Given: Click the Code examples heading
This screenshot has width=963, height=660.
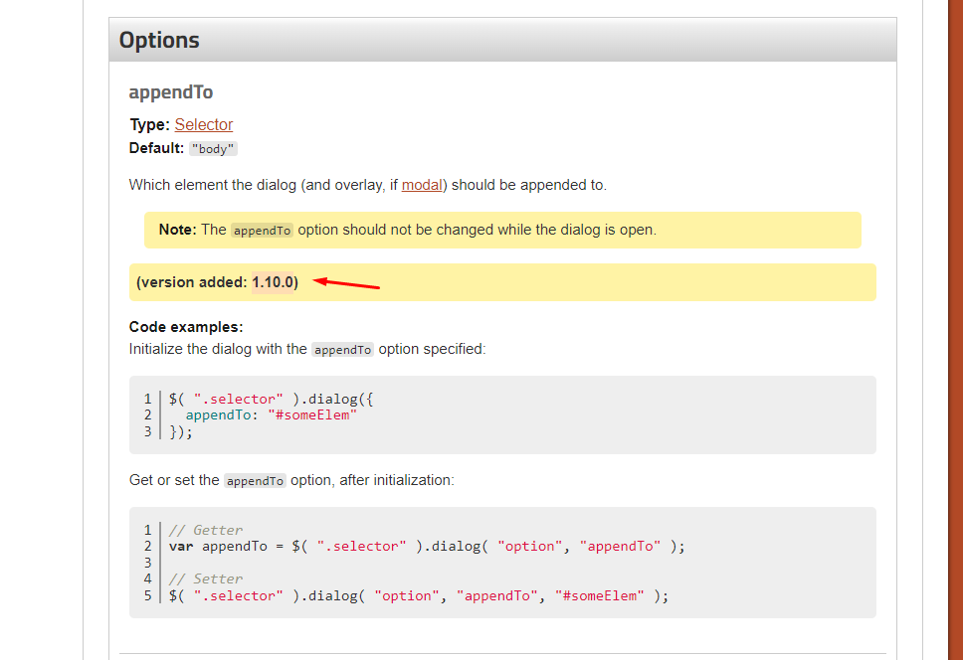Looking at the screenshot, I should point(186,327).
